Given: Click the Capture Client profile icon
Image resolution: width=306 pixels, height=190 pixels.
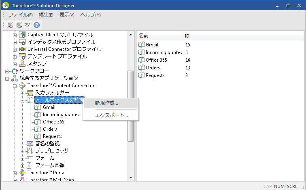Looking at the screenshot, I should pos(22,35).
